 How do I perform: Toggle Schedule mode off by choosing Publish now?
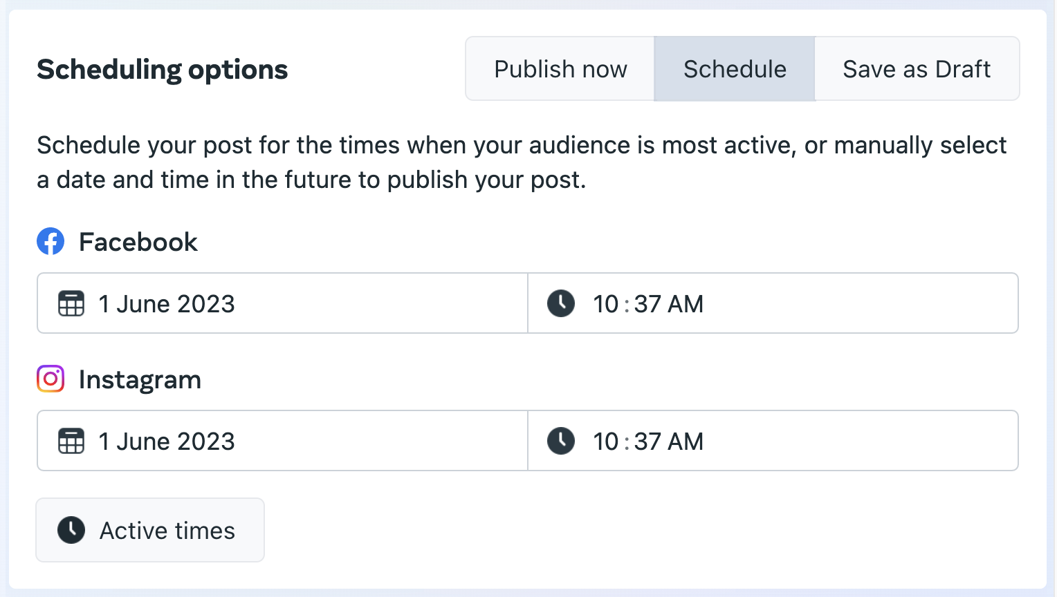tap(560, 68)
